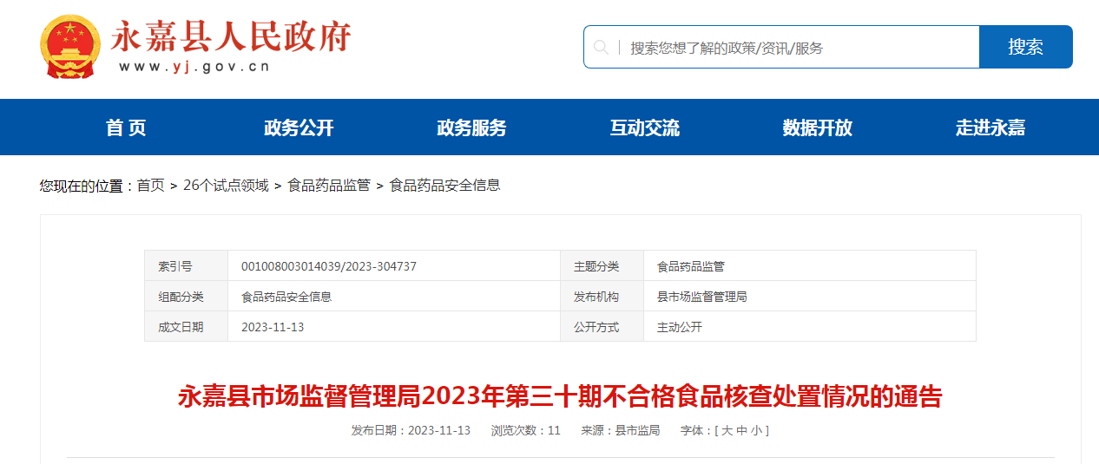Click the 2023-11-13 date in table

pos(273,327)
